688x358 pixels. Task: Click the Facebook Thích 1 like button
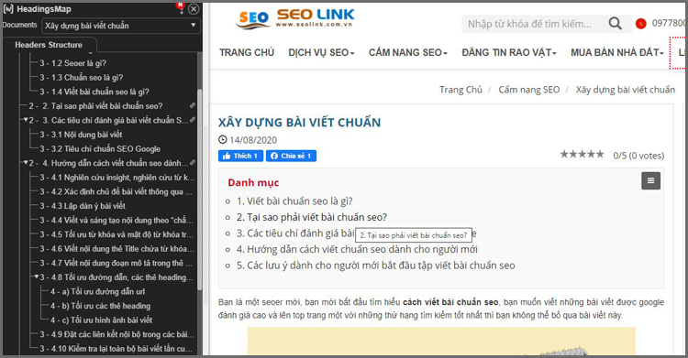[x=240, y=156]
